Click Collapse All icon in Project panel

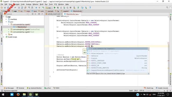coord(35,14)
